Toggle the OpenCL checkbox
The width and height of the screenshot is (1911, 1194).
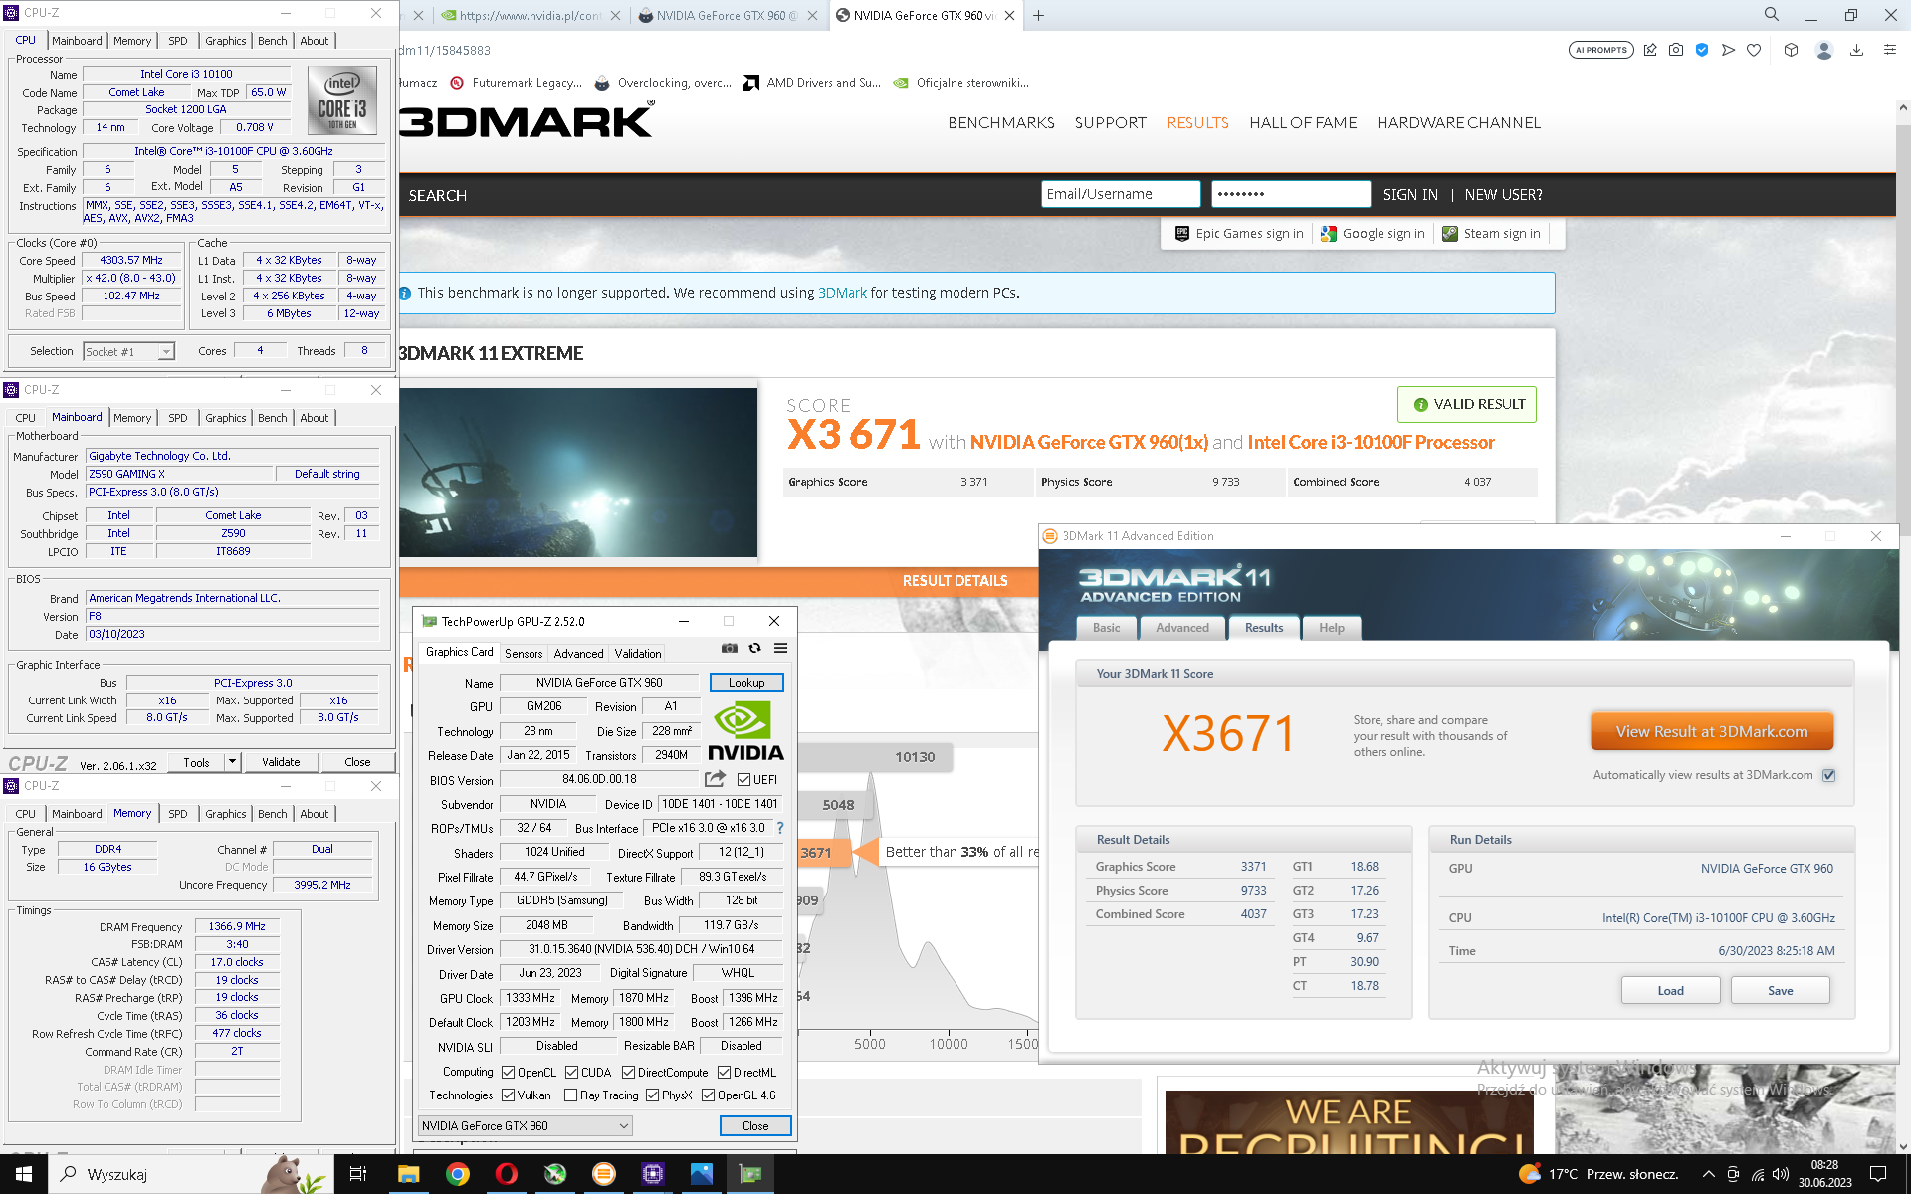tap(508, 1072)
